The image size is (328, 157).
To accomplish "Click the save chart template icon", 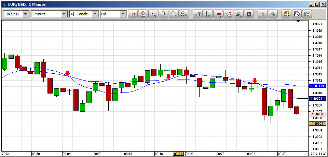I will click(x=297, y=14).
